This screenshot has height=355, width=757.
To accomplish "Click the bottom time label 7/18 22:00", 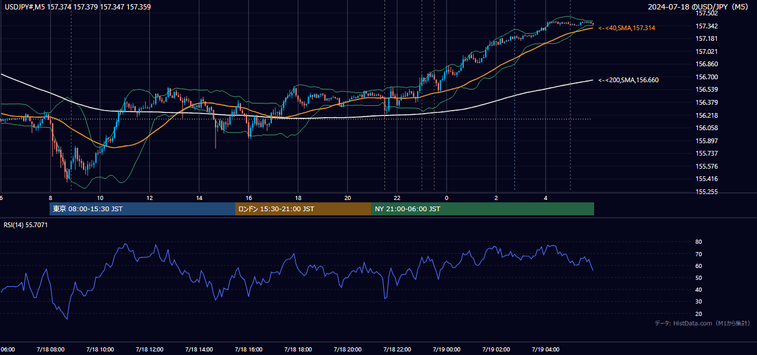I will (397, 349).
